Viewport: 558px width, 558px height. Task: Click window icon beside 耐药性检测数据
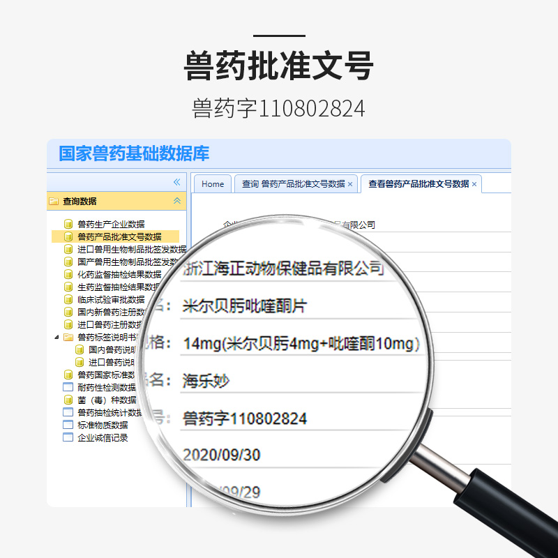(68, 387)
